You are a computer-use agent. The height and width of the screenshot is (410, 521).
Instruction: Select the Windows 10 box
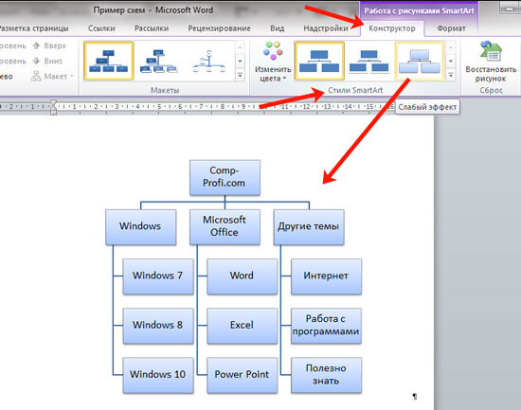tap(158, 375)
